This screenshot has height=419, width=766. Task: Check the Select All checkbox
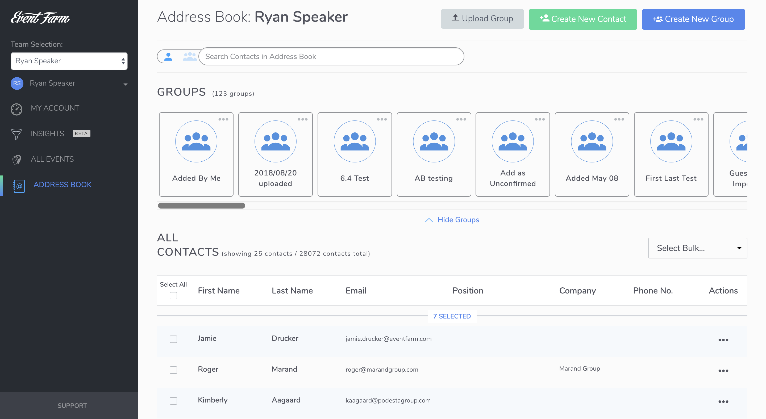(x=173, y=296)
